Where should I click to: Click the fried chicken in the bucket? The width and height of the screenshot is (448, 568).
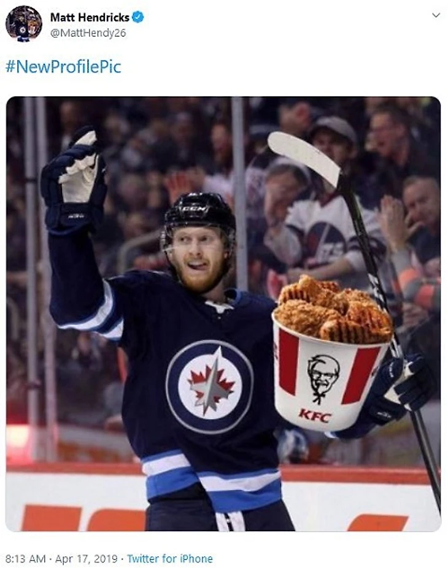click(x=334, y=309)
